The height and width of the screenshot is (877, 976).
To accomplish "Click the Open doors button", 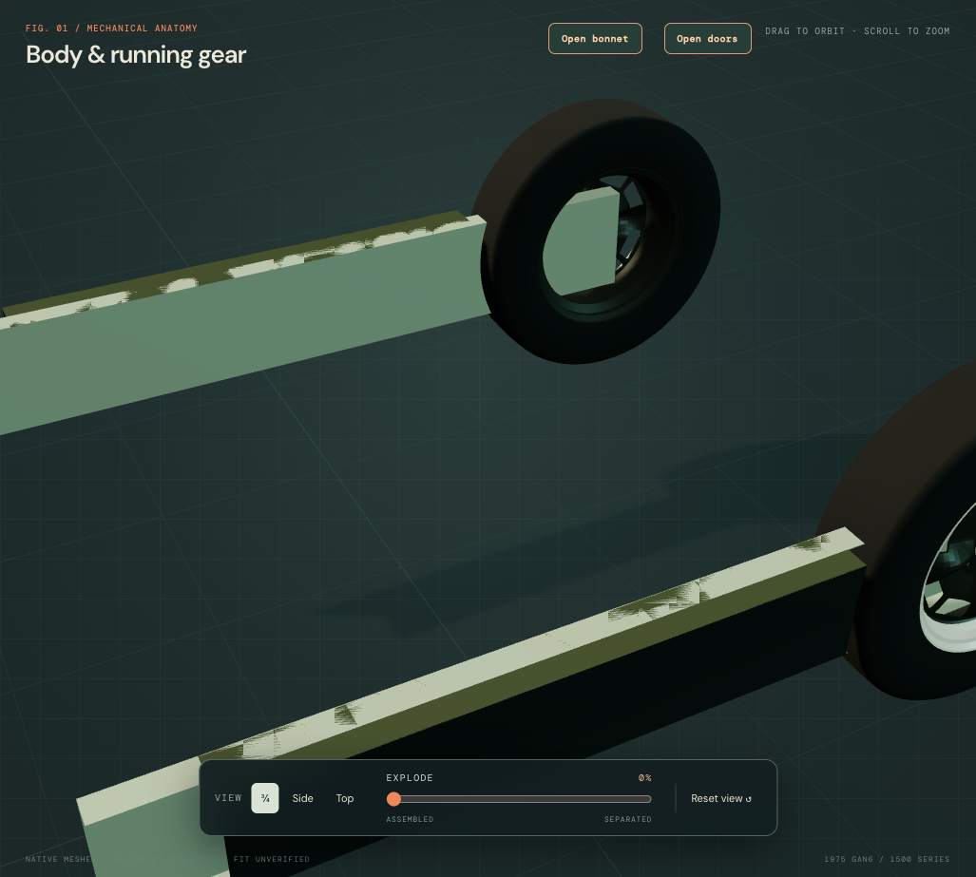I will coord(708,39).
